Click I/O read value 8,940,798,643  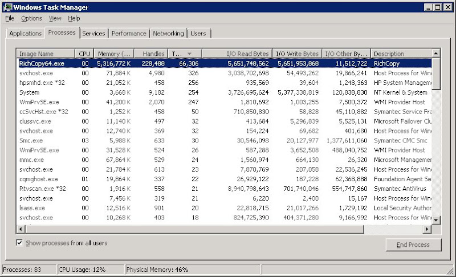click(248, 189)
